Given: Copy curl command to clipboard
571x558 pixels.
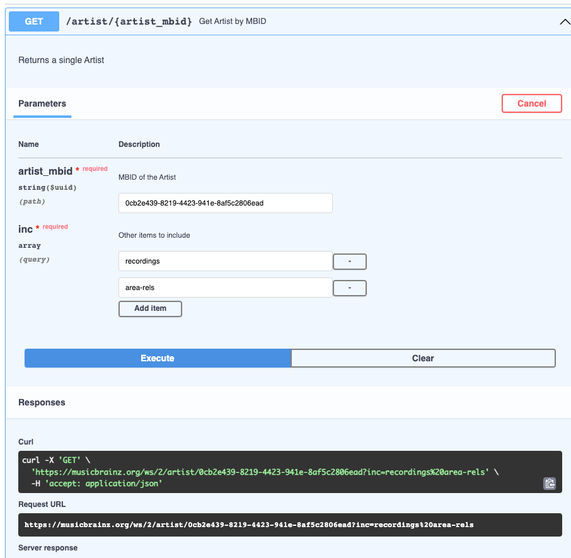Looking at the screenshot, I should coord(550,484).
